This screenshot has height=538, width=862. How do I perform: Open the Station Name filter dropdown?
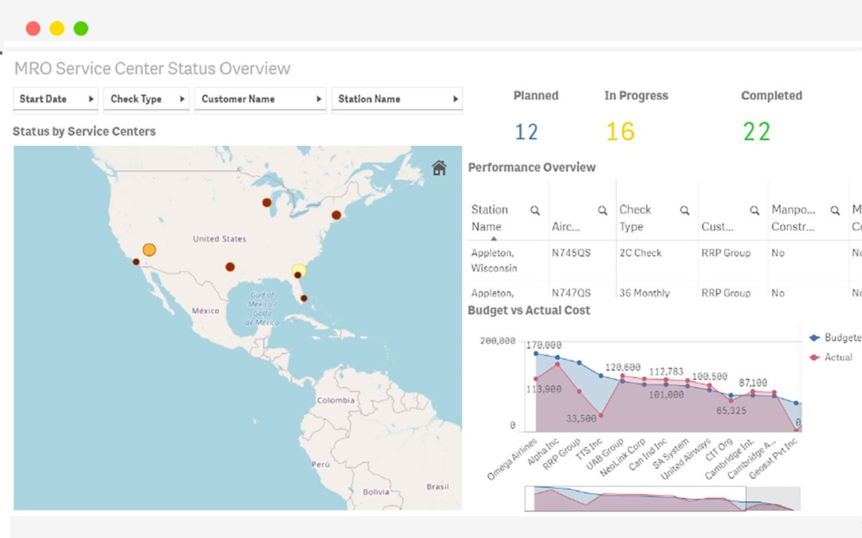click(397, 99)
